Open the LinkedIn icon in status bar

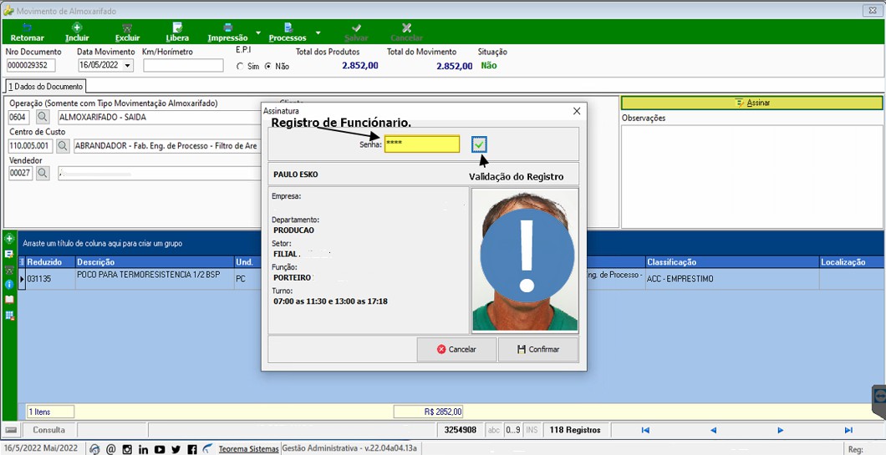[144, 449]
